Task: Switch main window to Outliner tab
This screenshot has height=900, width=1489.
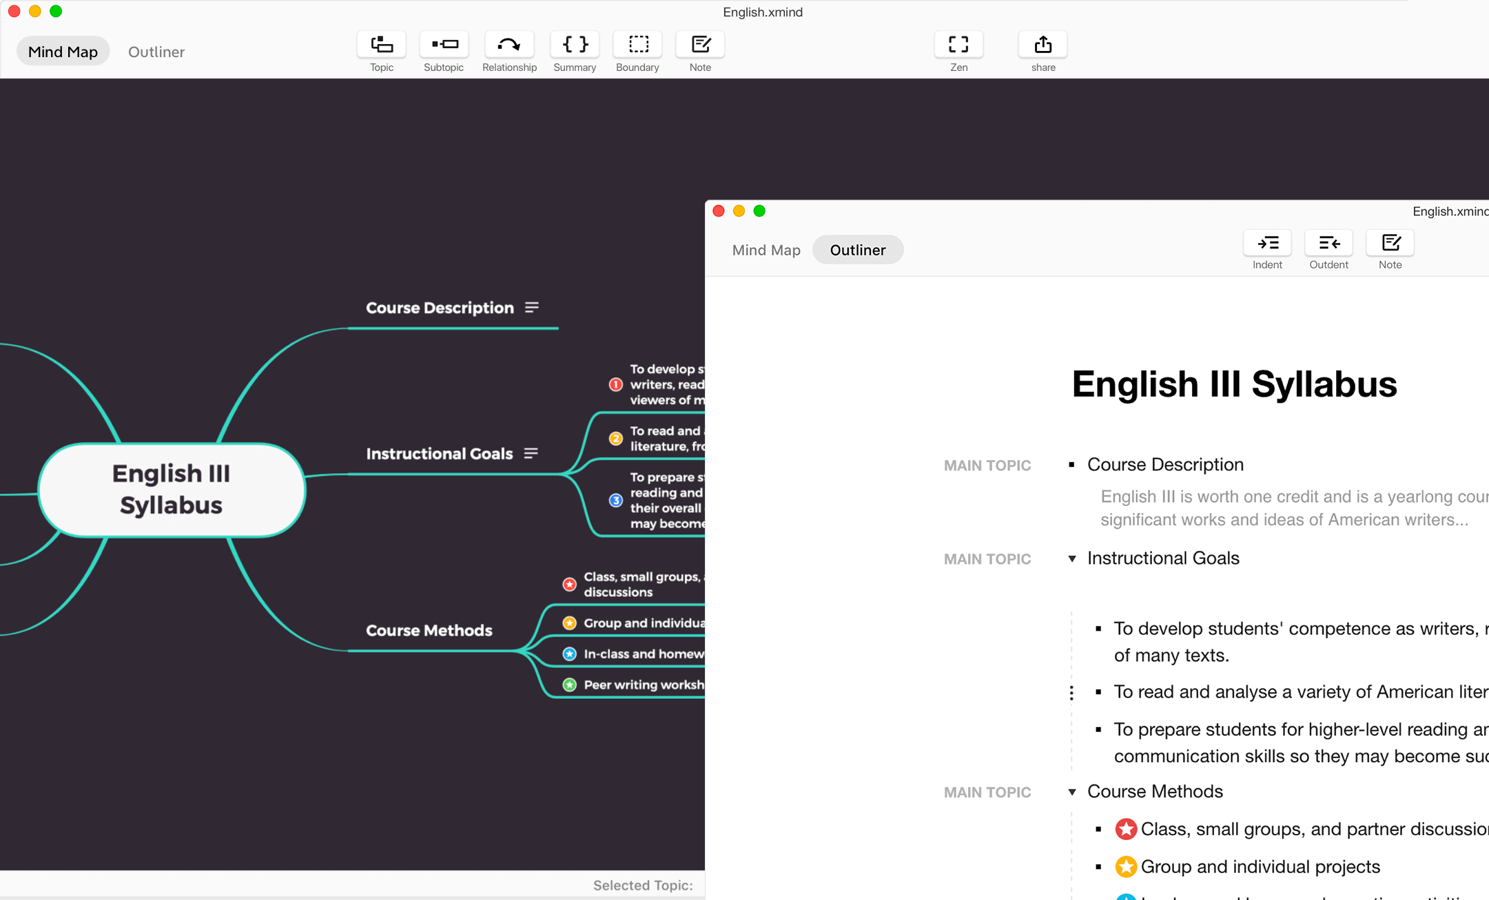Action: 156,52
